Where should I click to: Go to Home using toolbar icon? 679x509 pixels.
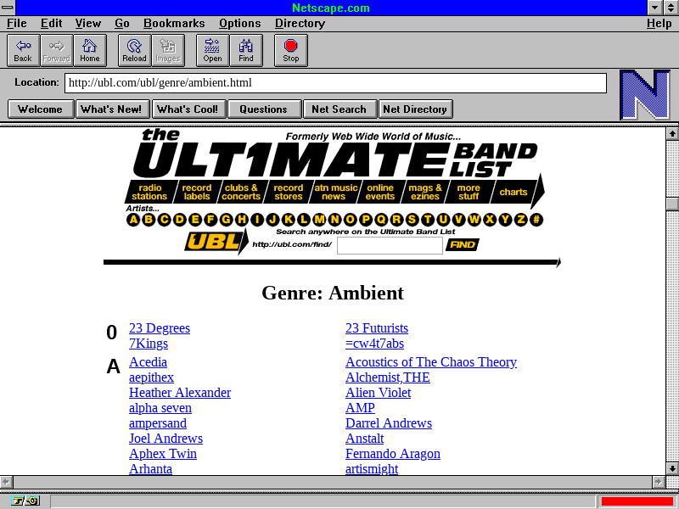[90, 50]
